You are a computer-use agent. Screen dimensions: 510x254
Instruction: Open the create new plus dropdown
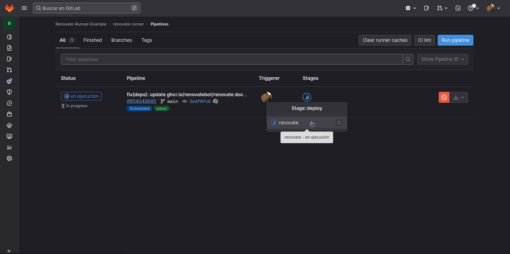[x=411, y=8]
